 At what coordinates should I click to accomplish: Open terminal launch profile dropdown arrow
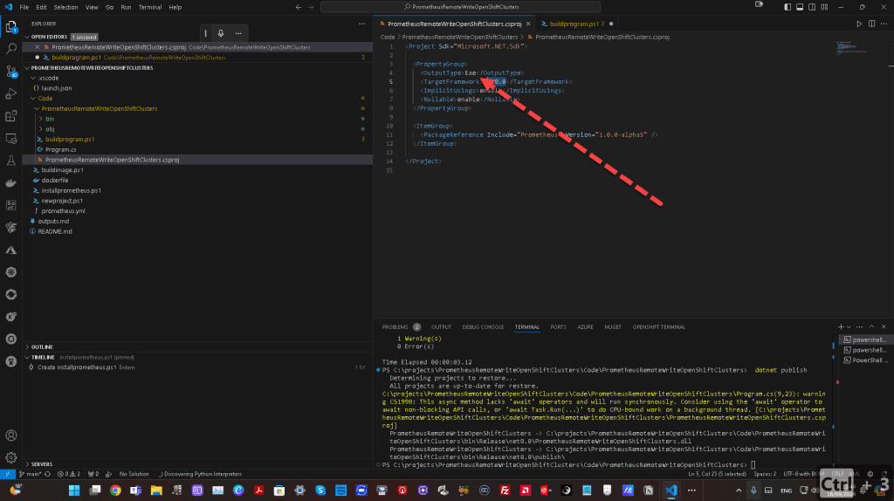tap(849, 327)
